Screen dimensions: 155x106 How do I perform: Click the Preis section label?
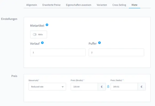[x=14, y=76]
